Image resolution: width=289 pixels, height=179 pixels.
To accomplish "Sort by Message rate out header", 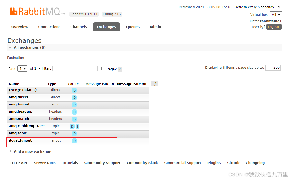I will click(x=132, y=84).
